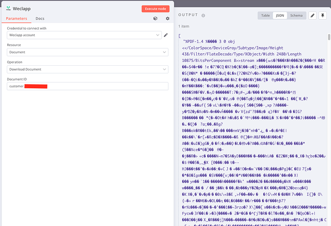Switch to the Parameters tab

16,19
